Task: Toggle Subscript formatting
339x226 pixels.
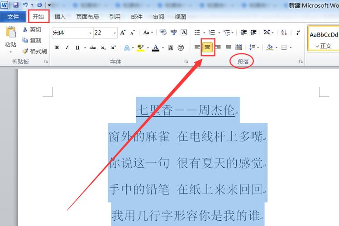Action: coord(103,48)
